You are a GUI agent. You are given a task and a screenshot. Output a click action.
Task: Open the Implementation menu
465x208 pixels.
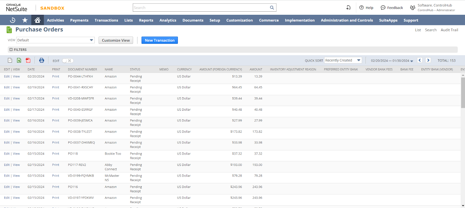(300, 20)
